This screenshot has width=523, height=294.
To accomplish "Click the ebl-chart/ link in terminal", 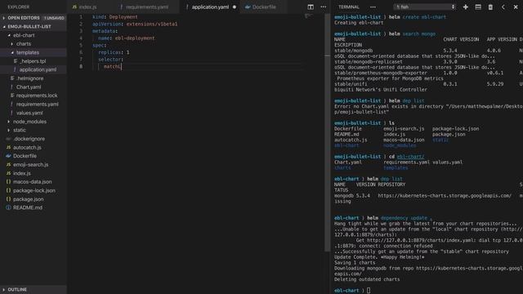I will click(x=410, y=157).
